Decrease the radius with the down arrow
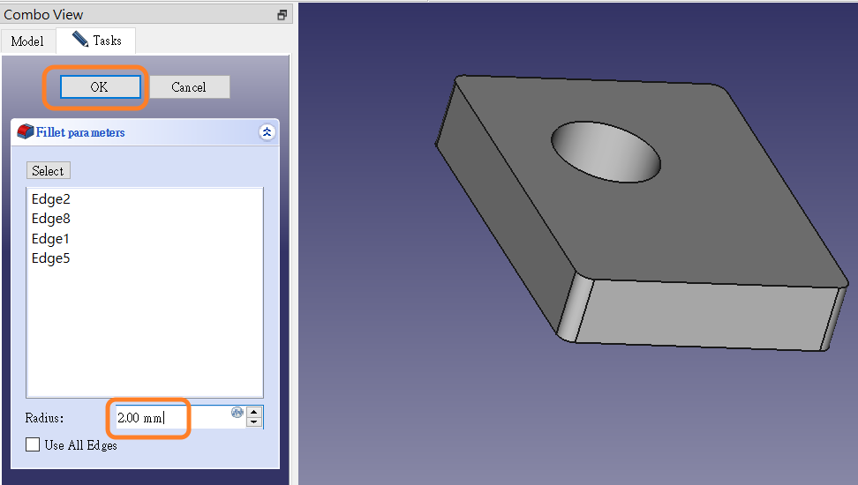 coord(254,422)
